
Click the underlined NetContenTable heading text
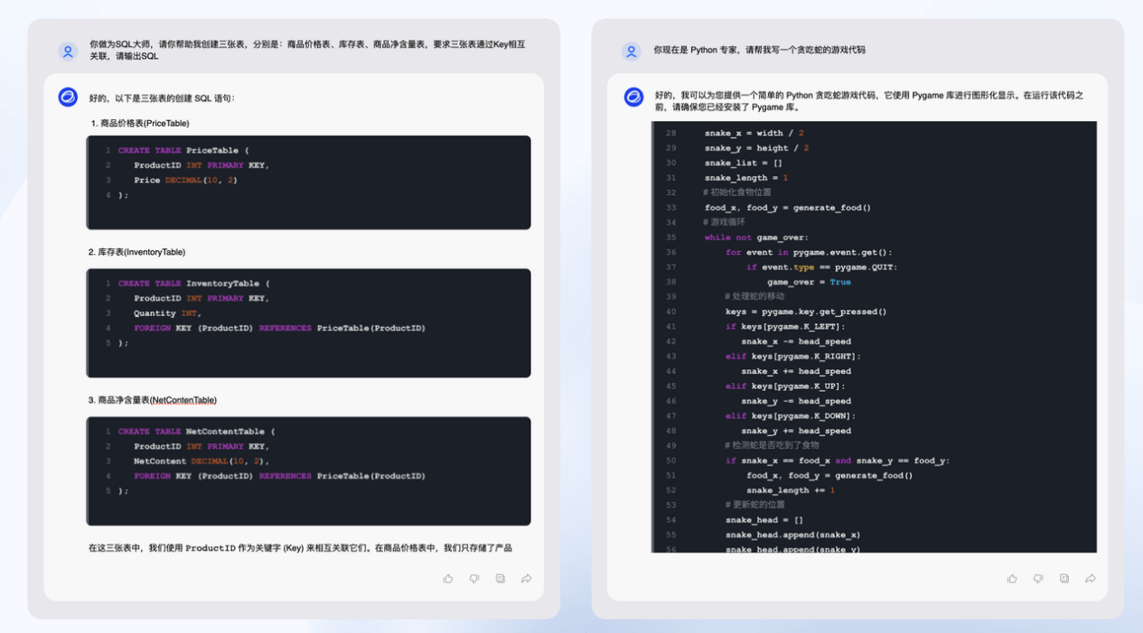point(183,400)
